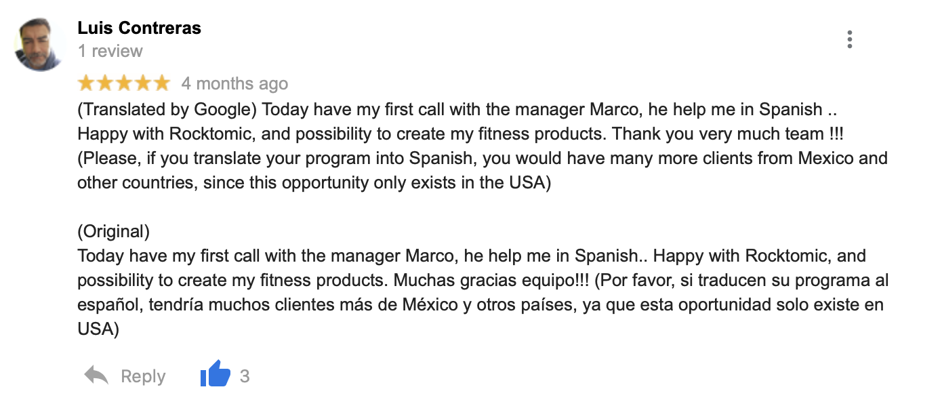
Task: Click the "(Original)" heading text
Action: pos(114,232)
